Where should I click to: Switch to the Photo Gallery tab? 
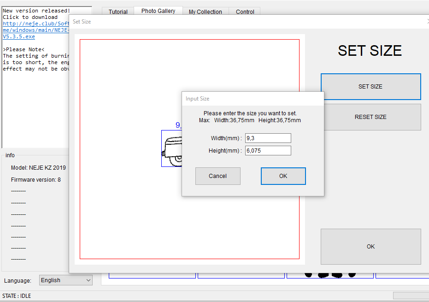(158, 11)
